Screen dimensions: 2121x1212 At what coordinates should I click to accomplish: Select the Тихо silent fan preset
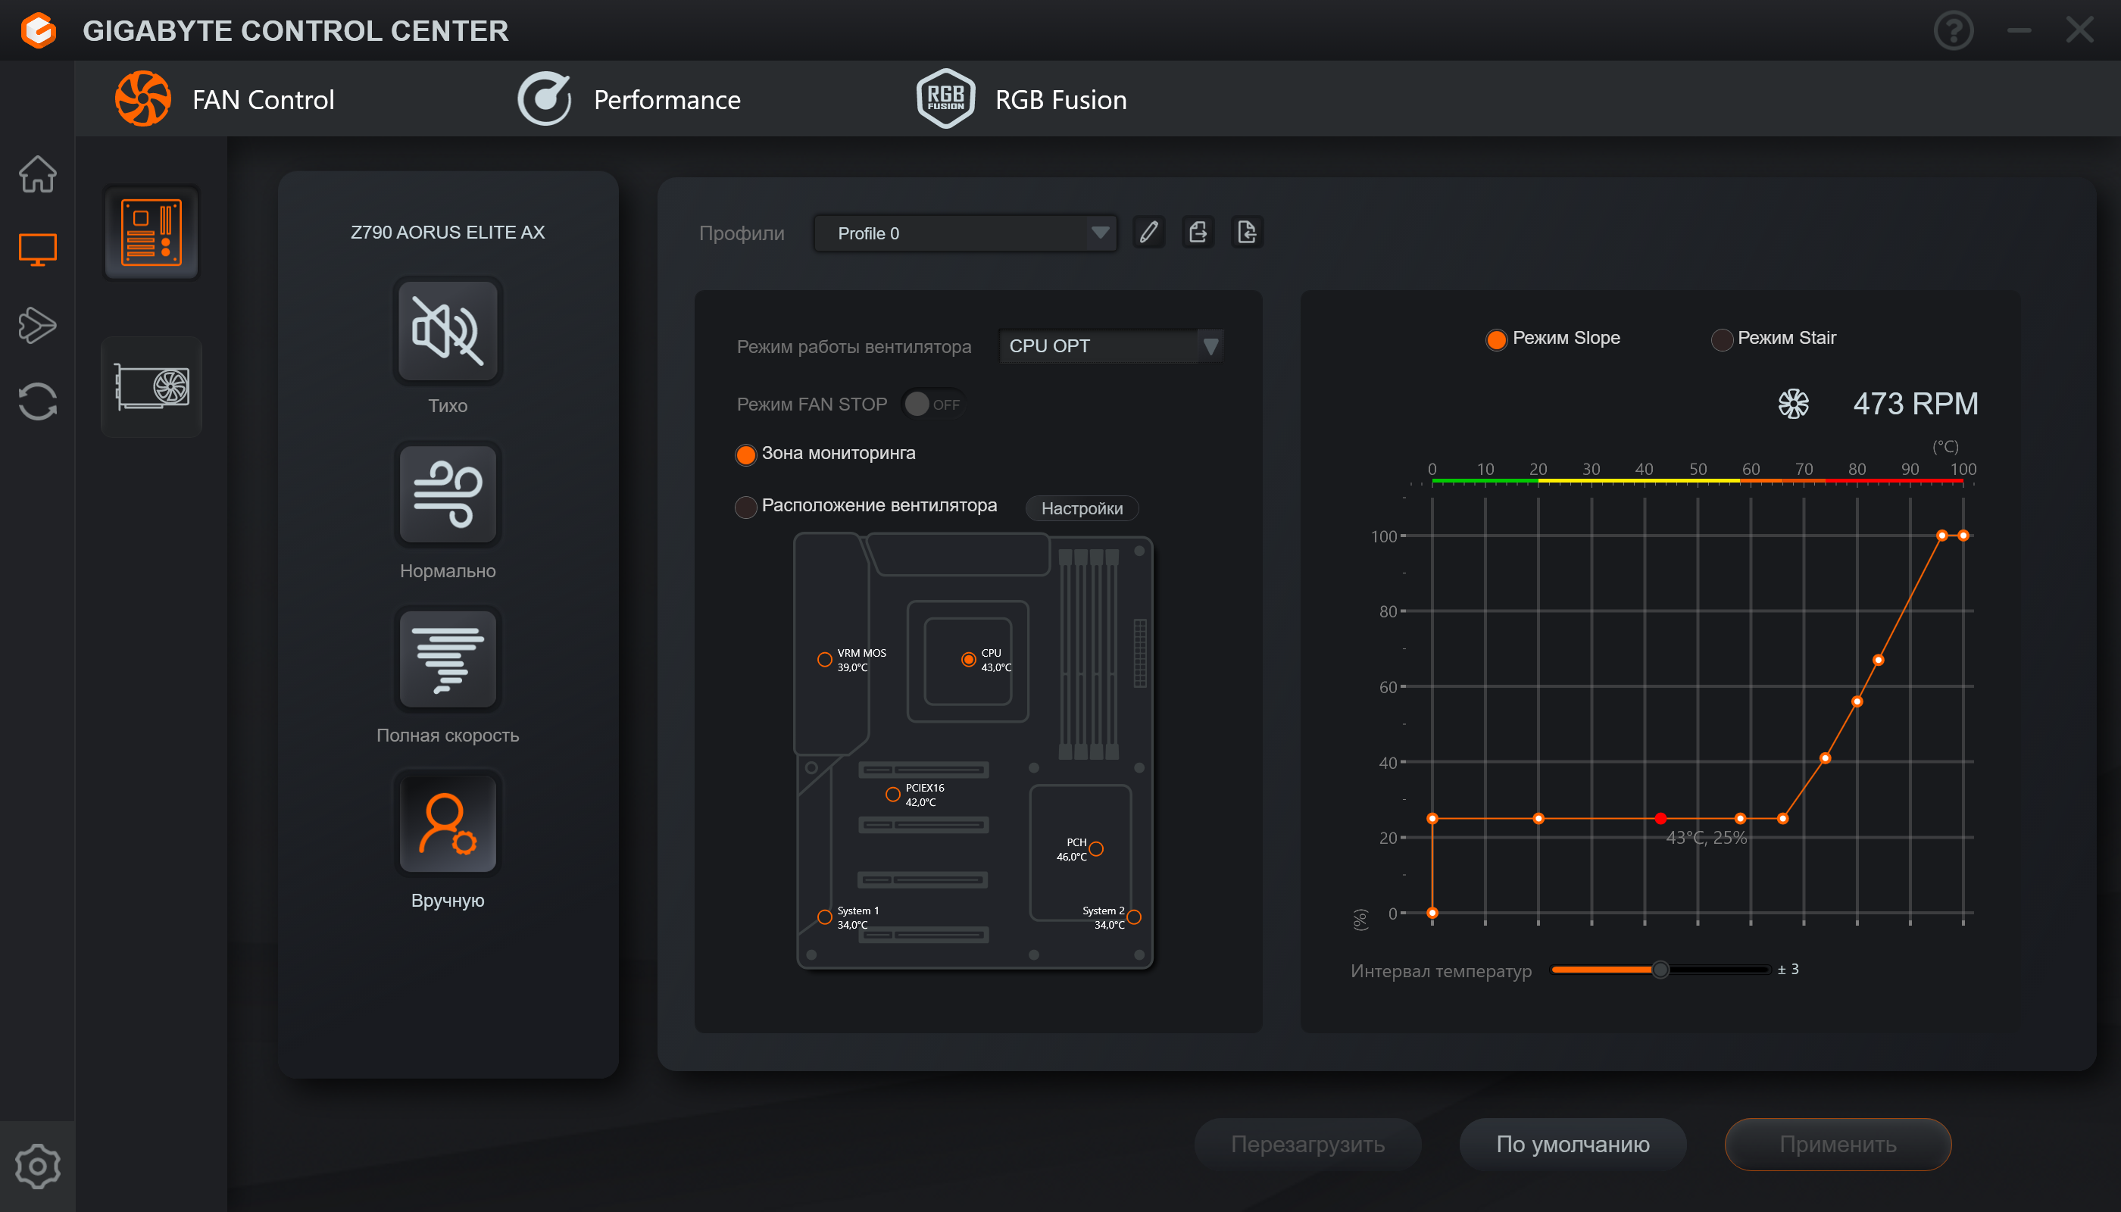point(447,330)
